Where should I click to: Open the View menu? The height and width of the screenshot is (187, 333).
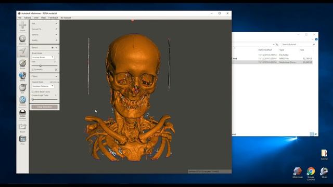36,18
